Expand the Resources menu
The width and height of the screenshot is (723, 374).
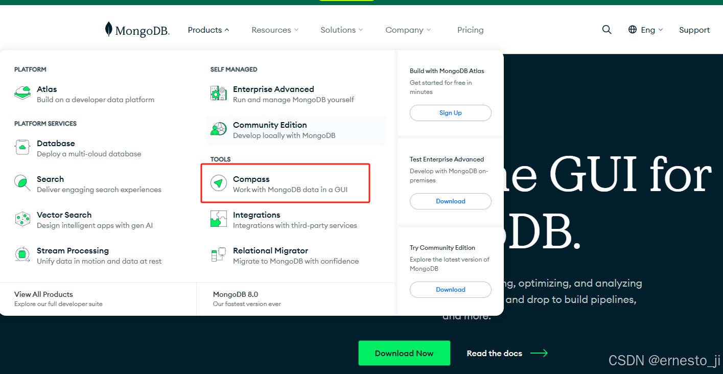coord(275,30)
